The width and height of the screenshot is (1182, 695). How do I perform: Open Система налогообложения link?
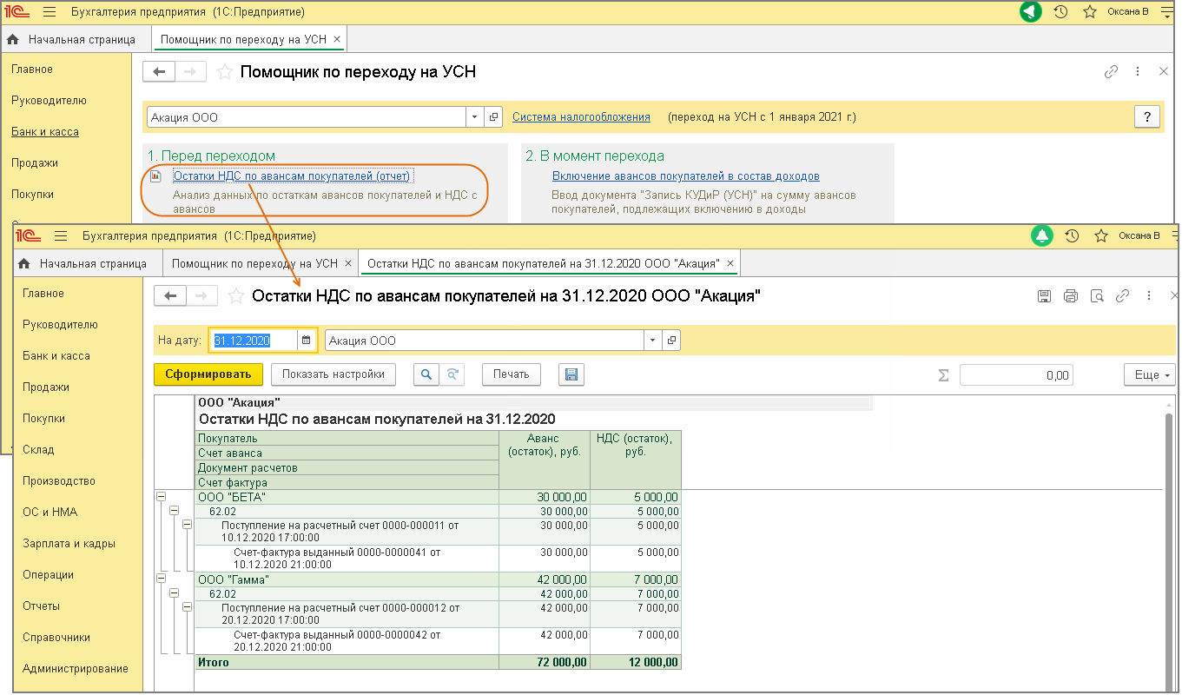tap(581, 116)
